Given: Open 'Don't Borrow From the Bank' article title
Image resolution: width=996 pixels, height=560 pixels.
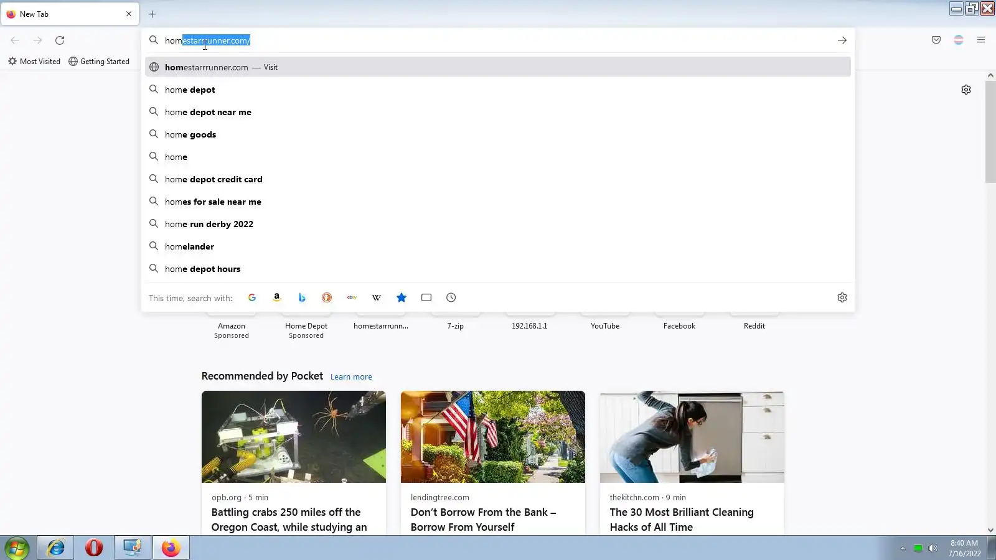Looking at the screenshot, I should (484, 520).
